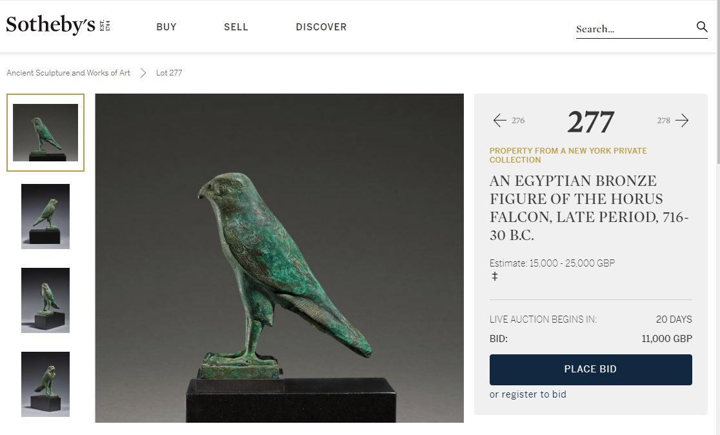This screenshot has height=435, width=720.
Task: Open the SELL menu
Action: coord(236,27)
